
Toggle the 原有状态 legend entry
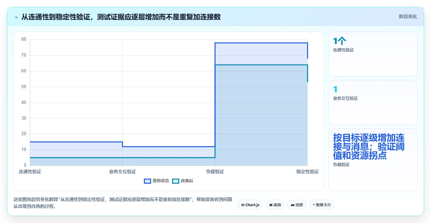[157, 181]
